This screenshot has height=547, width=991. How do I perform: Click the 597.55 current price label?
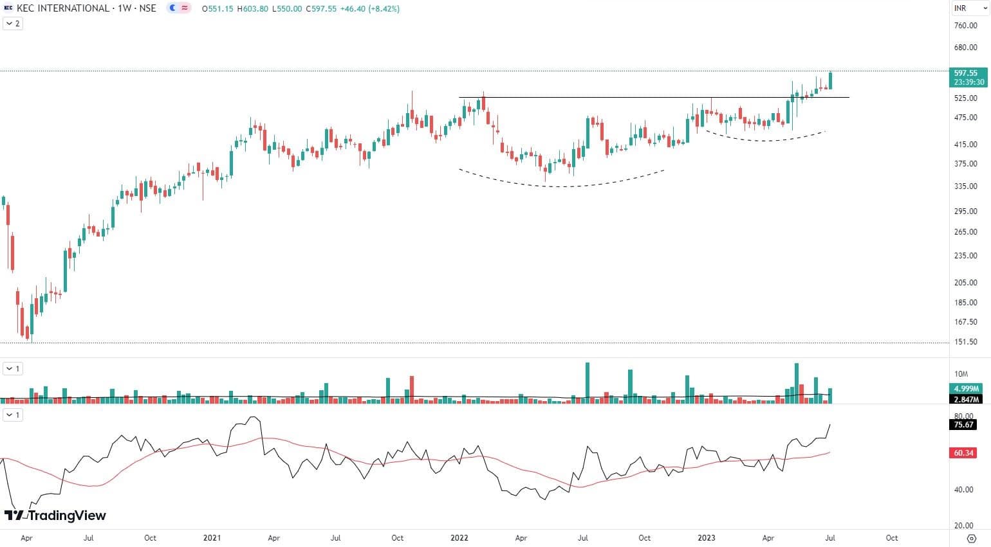point(966,73)
